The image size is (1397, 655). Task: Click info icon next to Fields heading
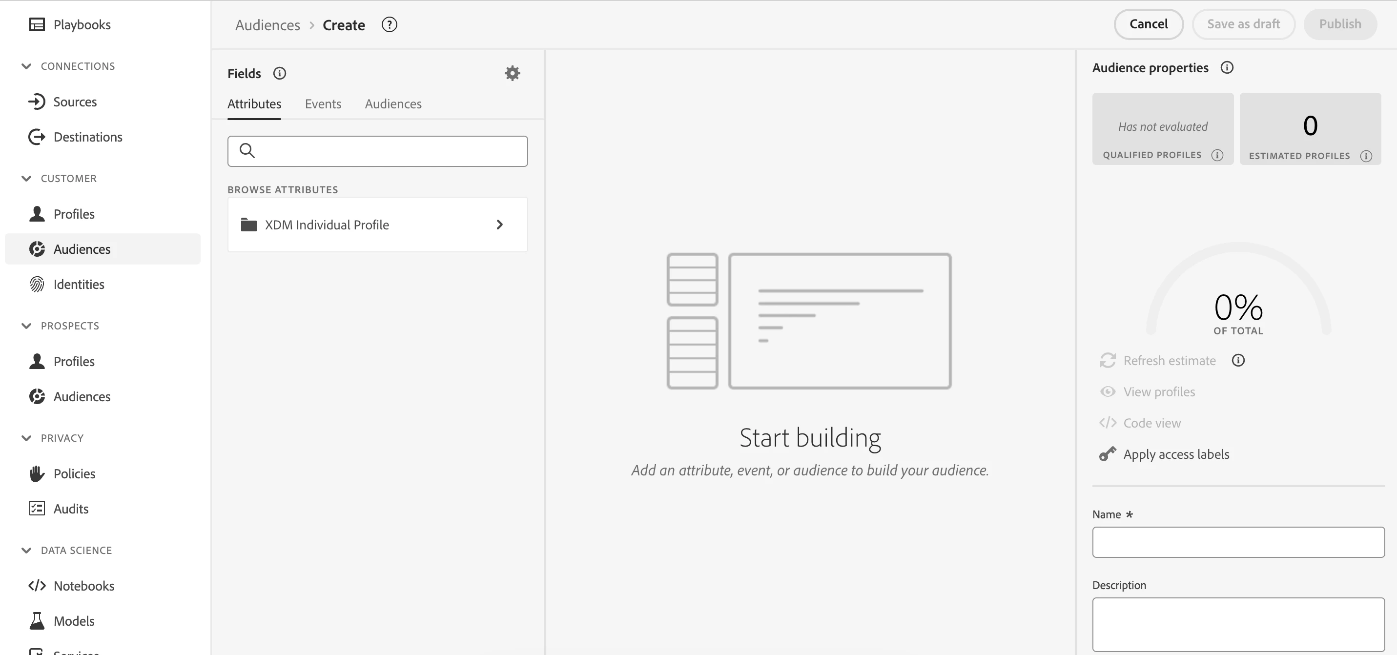click(279, 73)
